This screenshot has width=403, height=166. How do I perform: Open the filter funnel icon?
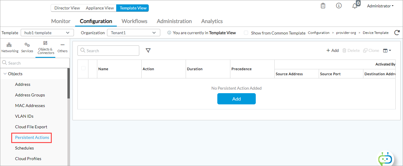pyautogui.click(x=148, y=50)
